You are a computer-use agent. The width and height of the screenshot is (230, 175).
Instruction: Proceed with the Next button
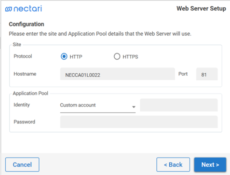[x=210, y=164]
